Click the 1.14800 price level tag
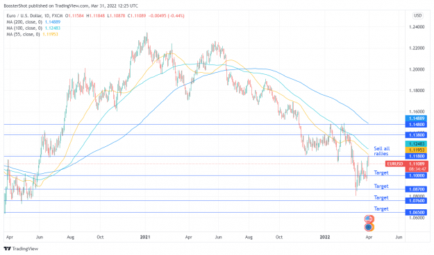Screen dimensions: 434x255 [x=416, y=125]
